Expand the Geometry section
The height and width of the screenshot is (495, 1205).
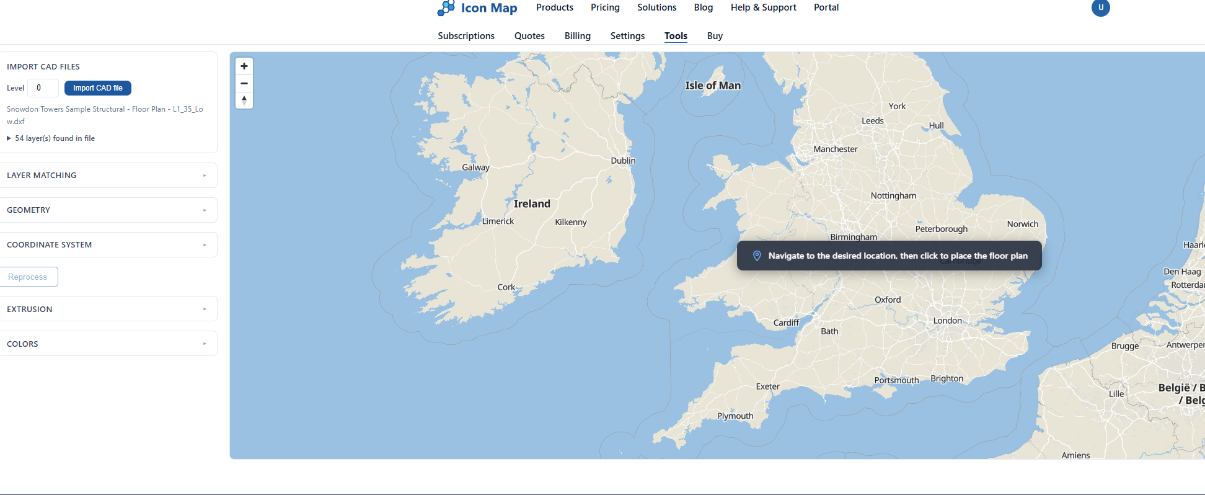coord(108,210)
